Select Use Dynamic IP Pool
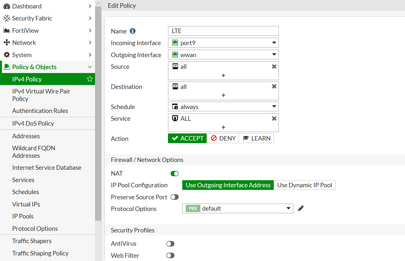405x261 pixels. coord(304,185)
